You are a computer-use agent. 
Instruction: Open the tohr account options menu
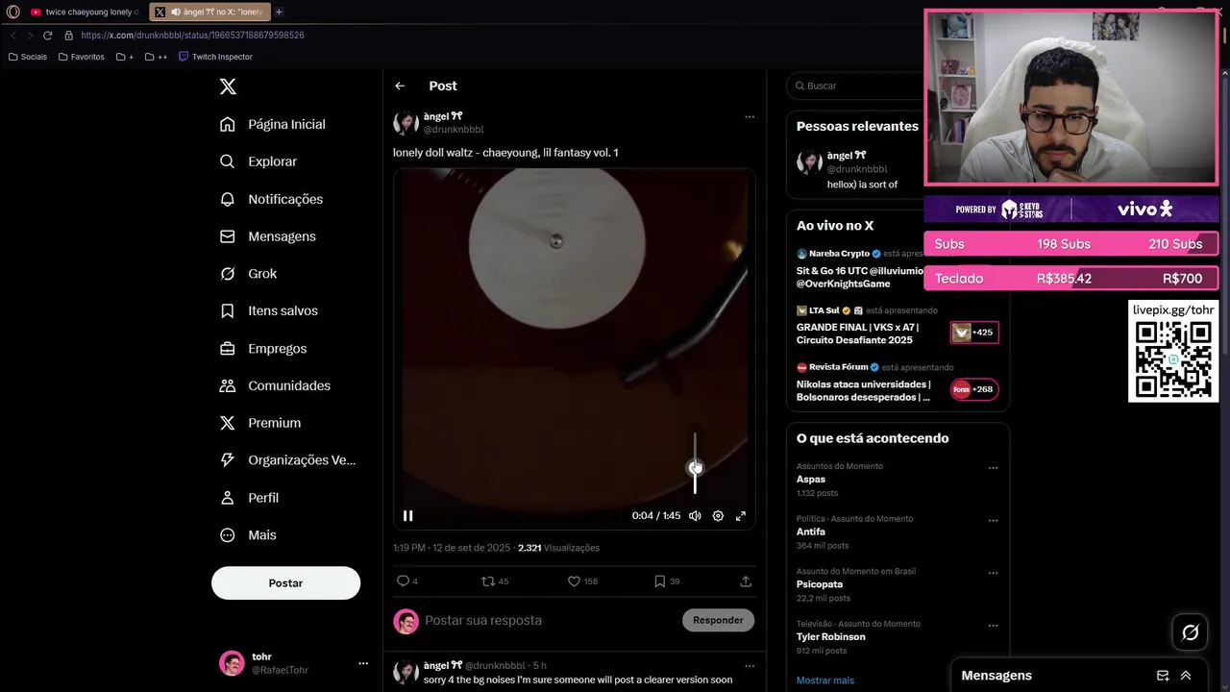[363, 663]
